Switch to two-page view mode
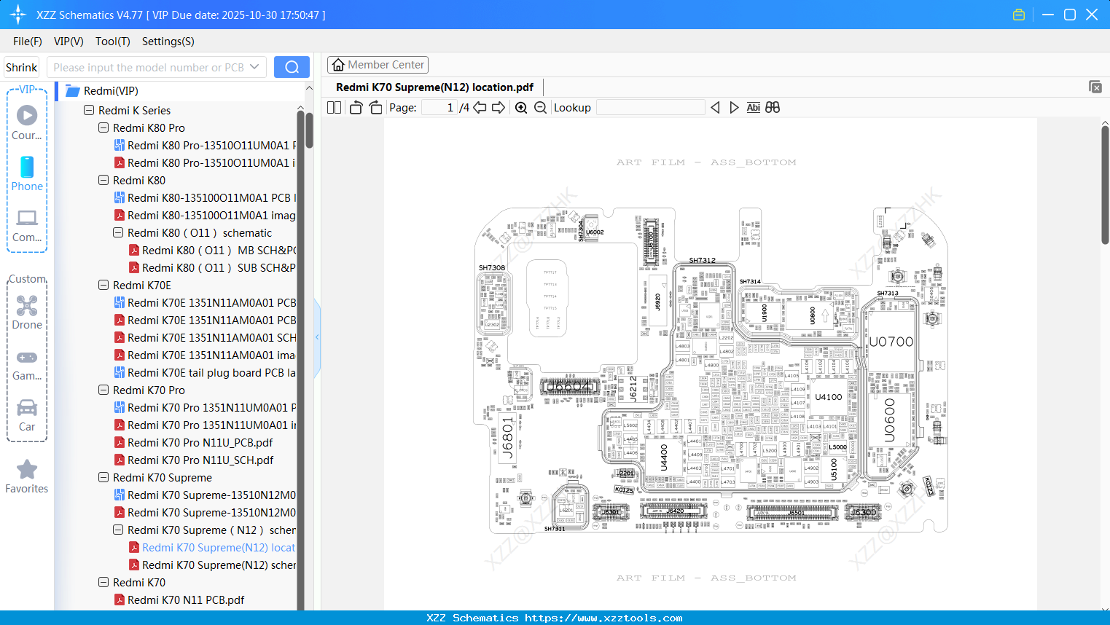The image size is (1110, 625). (x=333, y=107)
